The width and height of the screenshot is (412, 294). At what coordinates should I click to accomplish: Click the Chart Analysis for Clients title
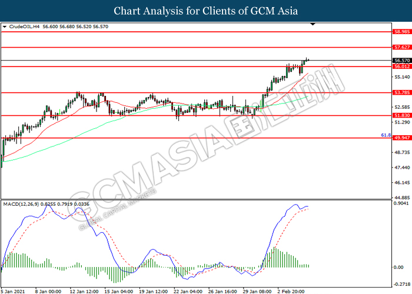pyautogui.click(x=206, y=11)
